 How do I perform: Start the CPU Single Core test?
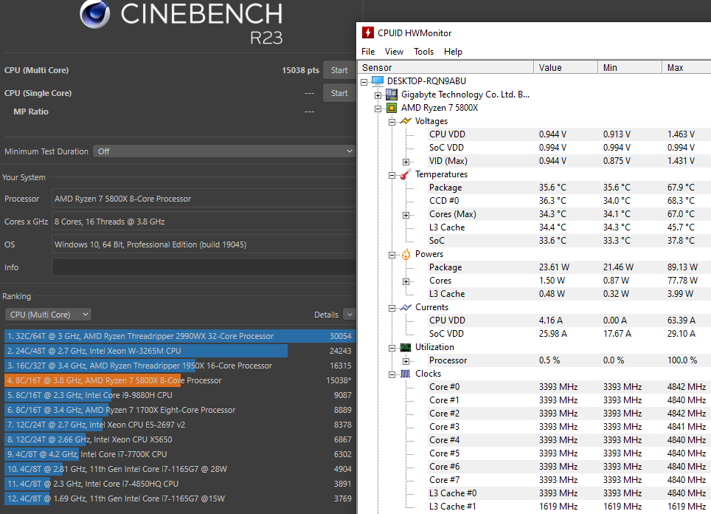pyautogui.click(x=339, y=93)
